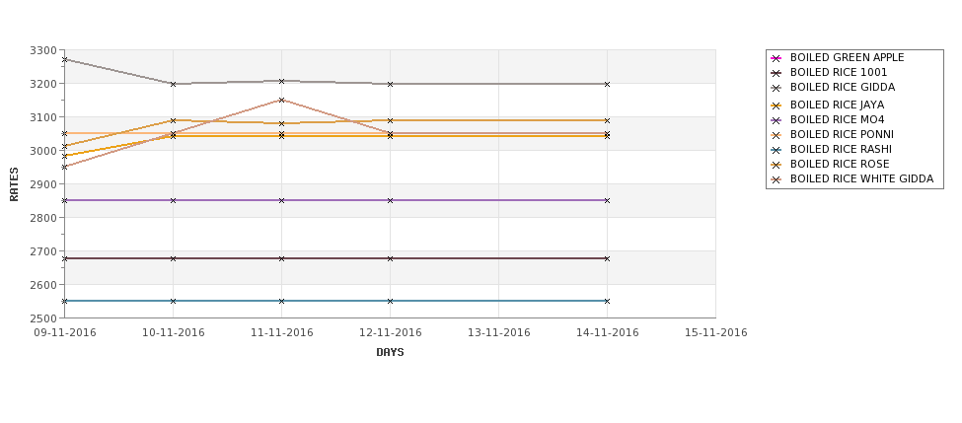Image resolution: width=962 pixels, height=423 pixels.
Task: Click the BOILED RICE RASHI legend marker
Action: (x=777, y=150)
